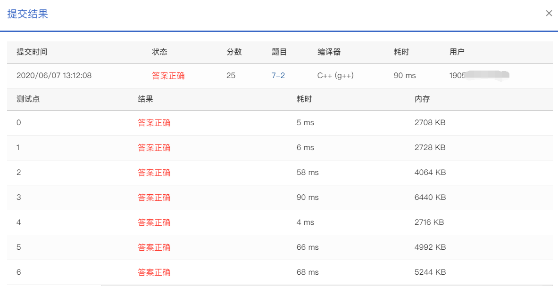Click 答案正确 result for test point 4
Viewport: 558px width, 286px height.
154,222
